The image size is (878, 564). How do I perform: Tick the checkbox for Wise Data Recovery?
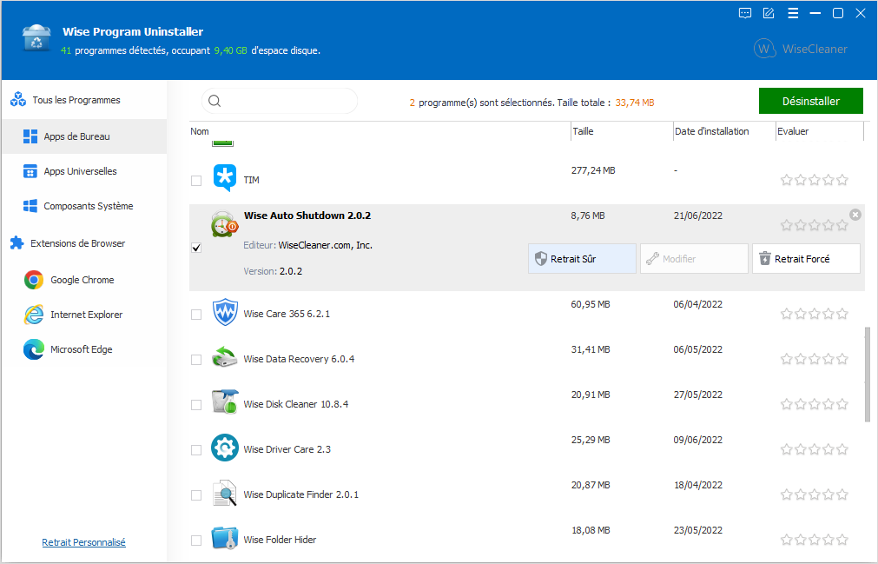pos(196,360)
